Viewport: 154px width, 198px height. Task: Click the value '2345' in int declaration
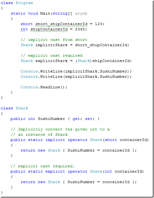pyautogui.click(x=80, y=29)
